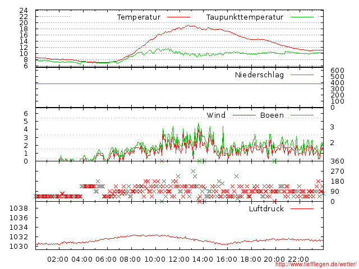This screenshot has width=359, height=269.
Task: Click the 1030 pressure axis value
Action: click(x=19, y=247)
